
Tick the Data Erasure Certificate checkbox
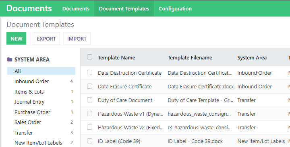point(90,86)
